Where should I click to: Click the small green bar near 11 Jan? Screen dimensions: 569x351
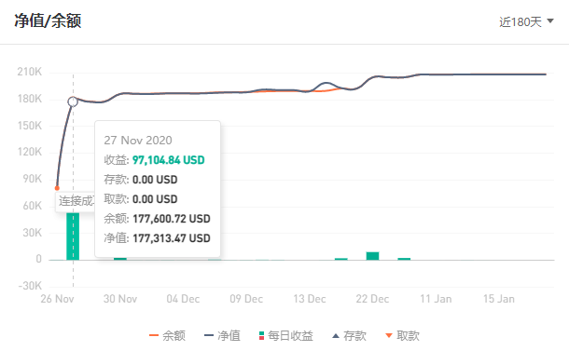click(404, 259)
